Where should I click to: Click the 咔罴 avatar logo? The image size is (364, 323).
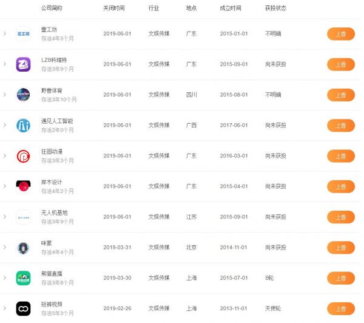[x=23, y=248]
